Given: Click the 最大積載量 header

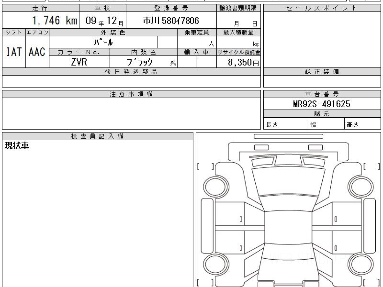Looking at the screenshot, I should pyautogui.click(x=239, y=32).
